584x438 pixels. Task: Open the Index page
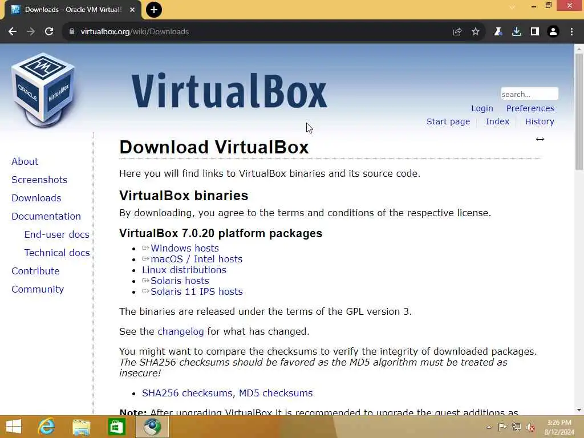497,122
